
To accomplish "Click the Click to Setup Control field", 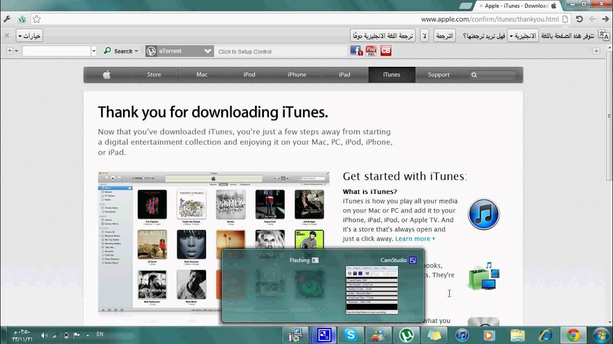I will click(x=281, y=52).
